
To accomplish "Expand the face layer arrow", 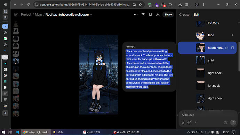I will click(x=233, y=35).
